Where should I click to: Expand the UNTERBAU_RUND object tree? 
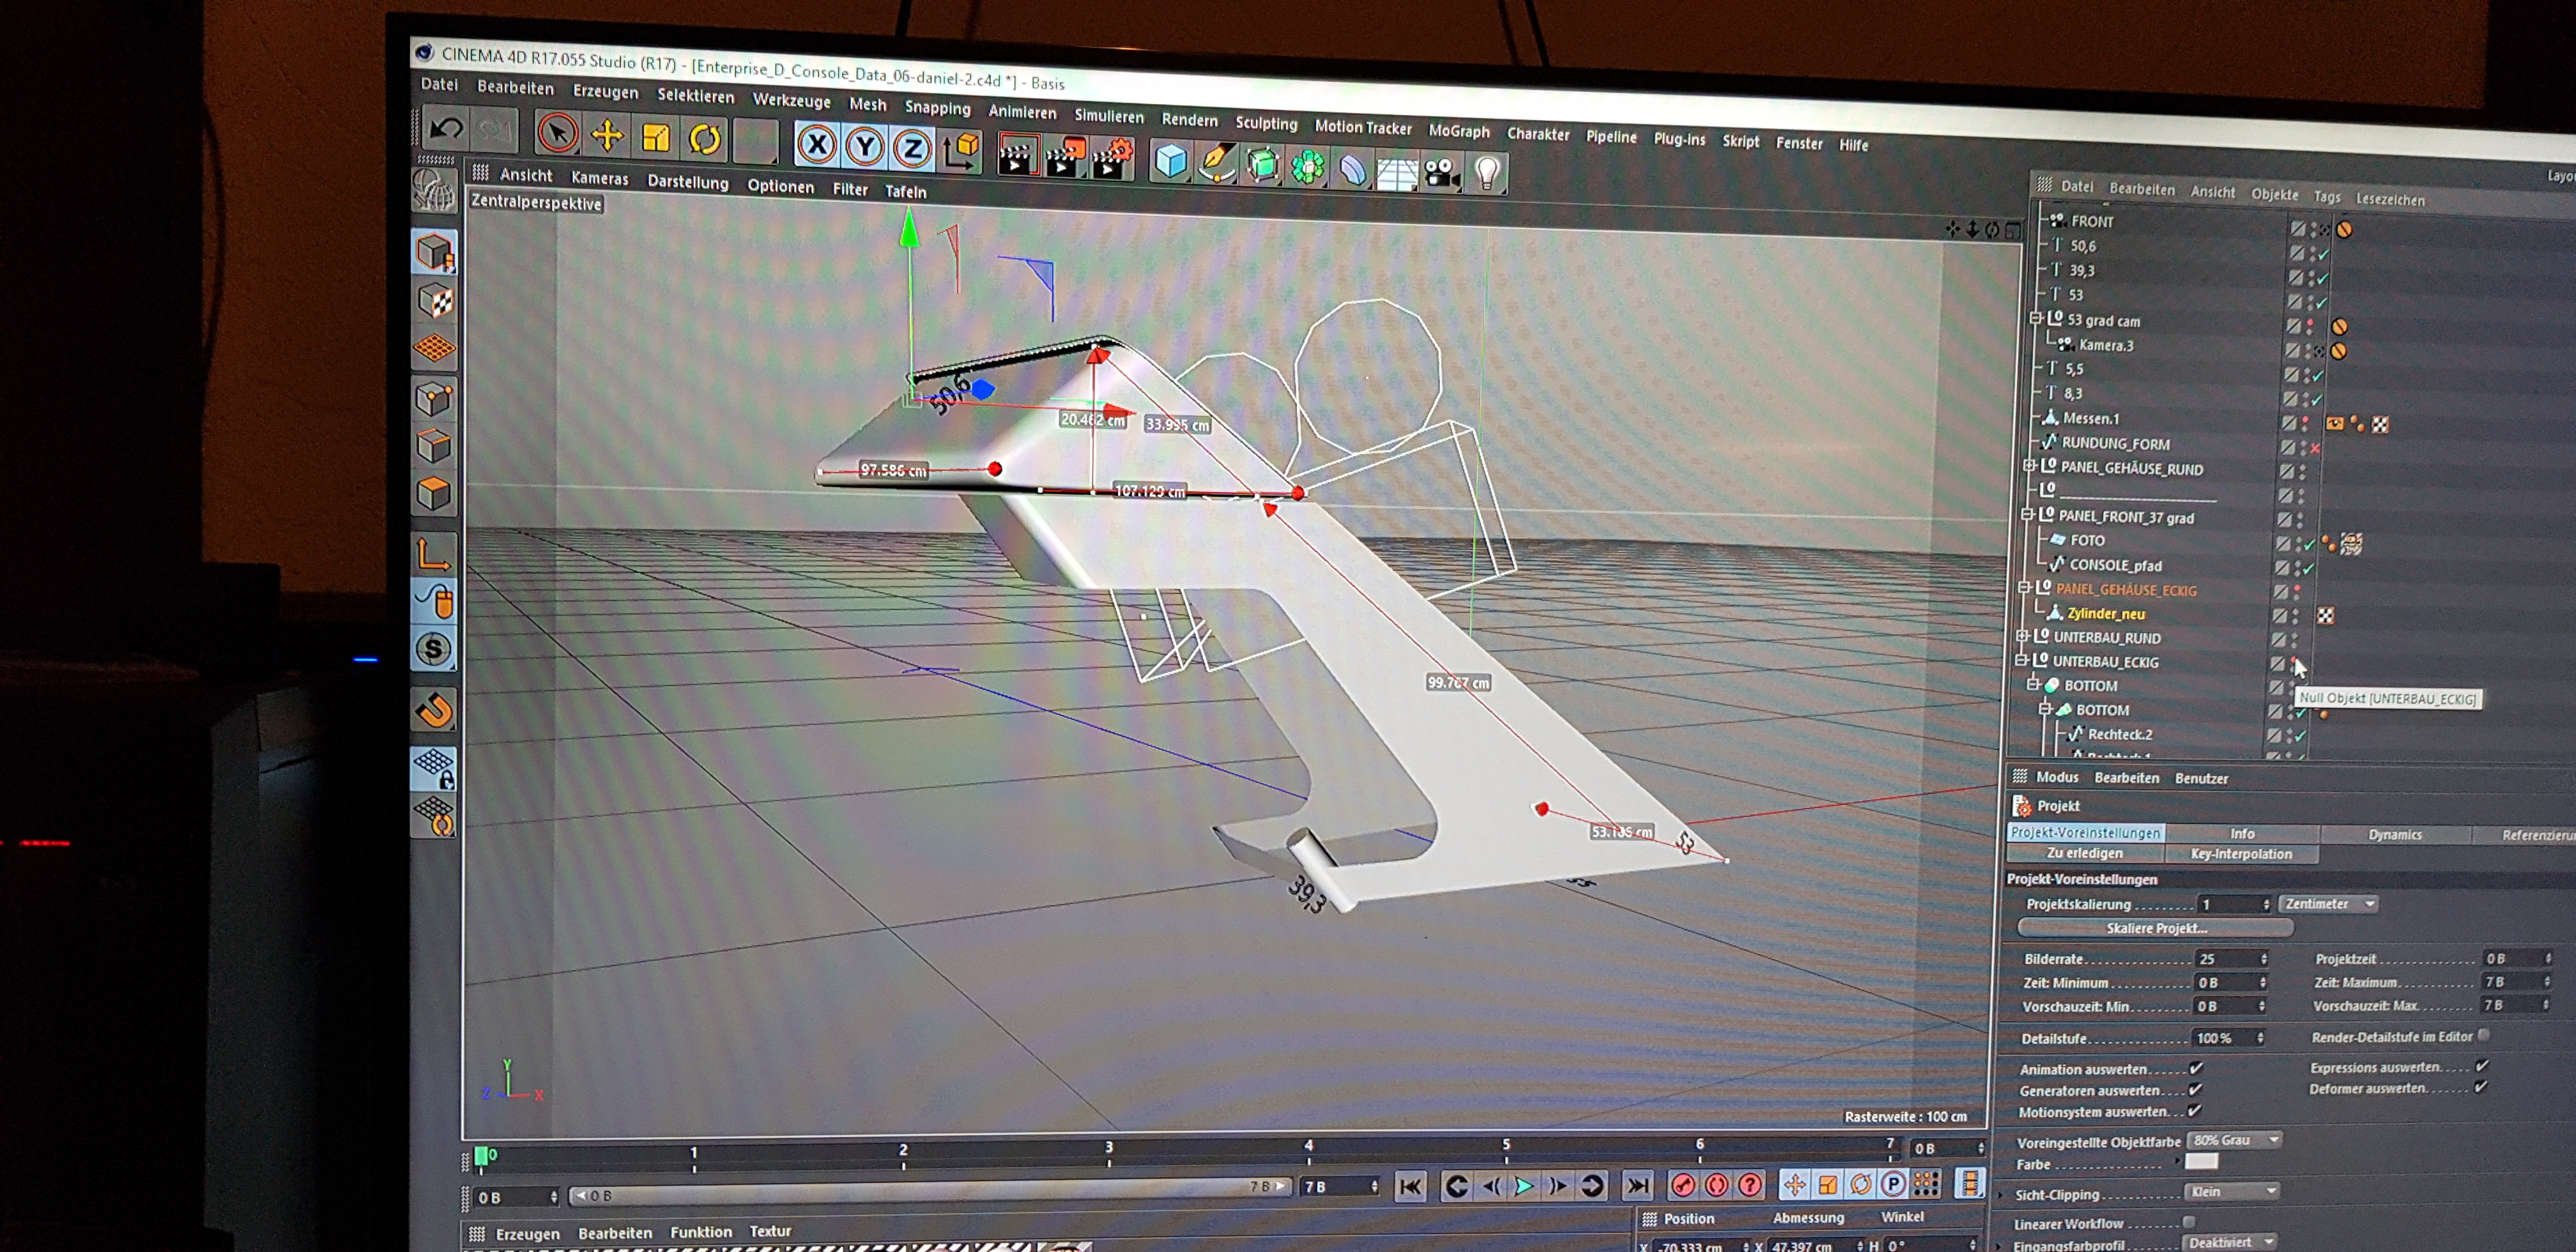(2021, 636)
